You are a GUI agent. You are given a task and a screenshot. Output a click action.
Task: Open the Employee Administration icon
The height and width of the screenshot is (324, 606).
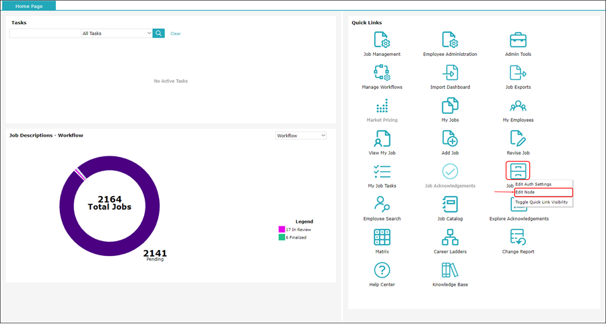point(450,40)
